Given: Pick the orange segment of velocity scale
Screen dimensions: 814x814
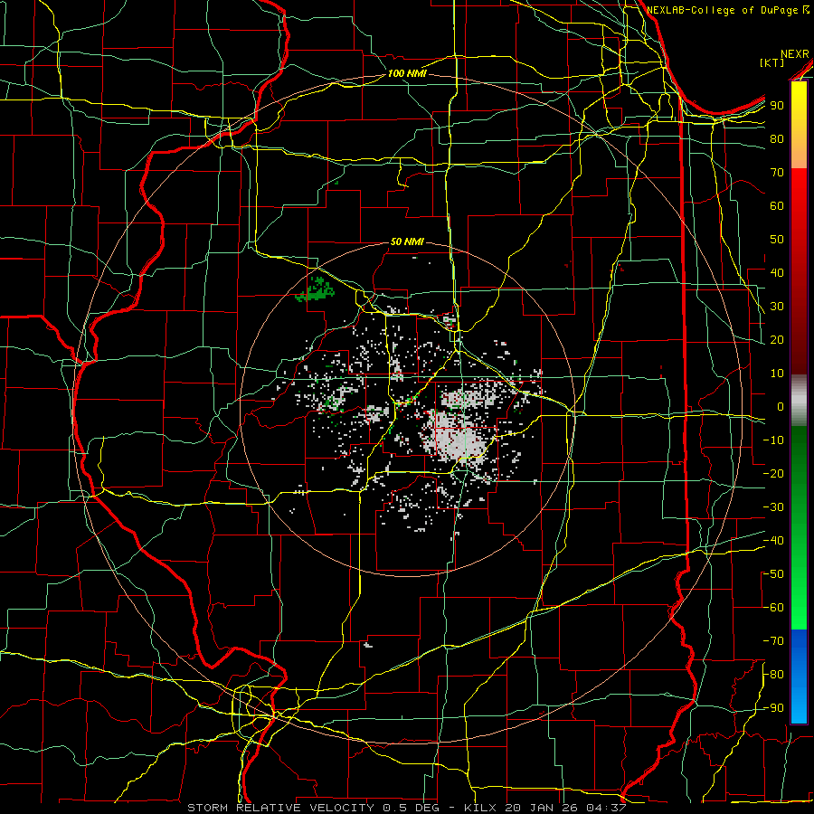Looking at the screenshot, I should [x=799, y=153].
